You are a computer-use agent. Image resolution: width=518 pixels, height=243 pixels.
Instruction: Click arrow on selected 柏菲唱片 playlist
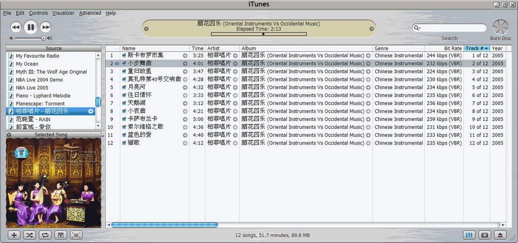91,112
